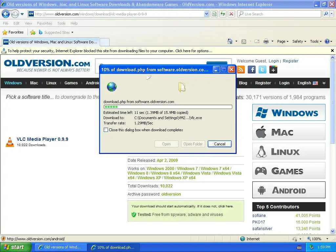Select Mac in the site navigation bar
The width and height of the screenshot is (336, 252).
[x=34, y=83]
